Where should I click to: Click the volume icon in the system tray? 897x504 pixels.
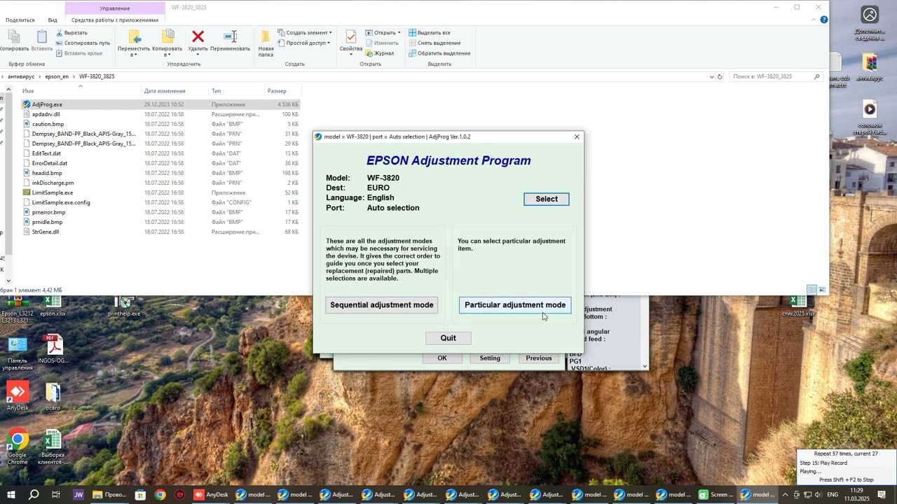click(818, 495)
